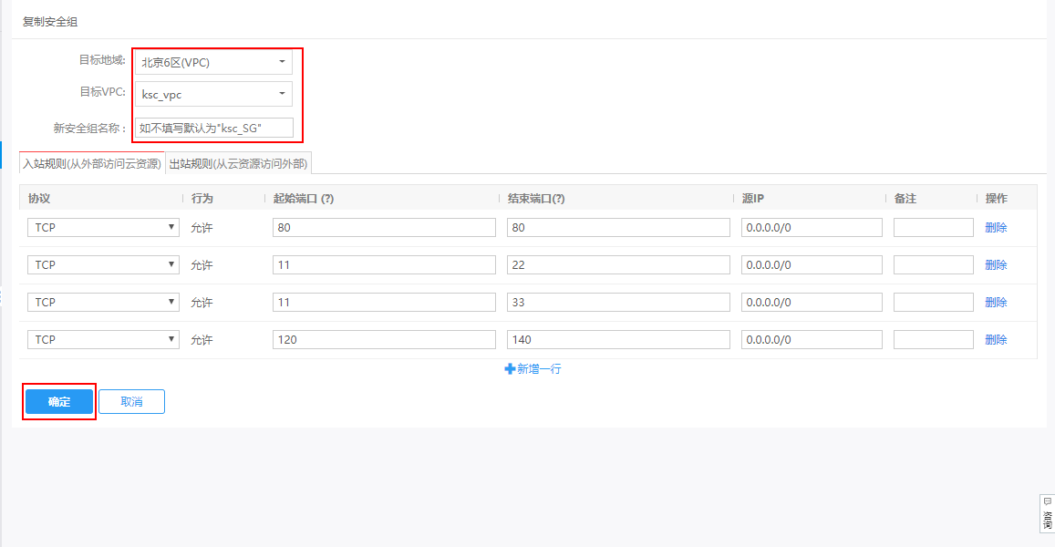
Task: Click the start port field containing 120
Action: click(384, 340)
